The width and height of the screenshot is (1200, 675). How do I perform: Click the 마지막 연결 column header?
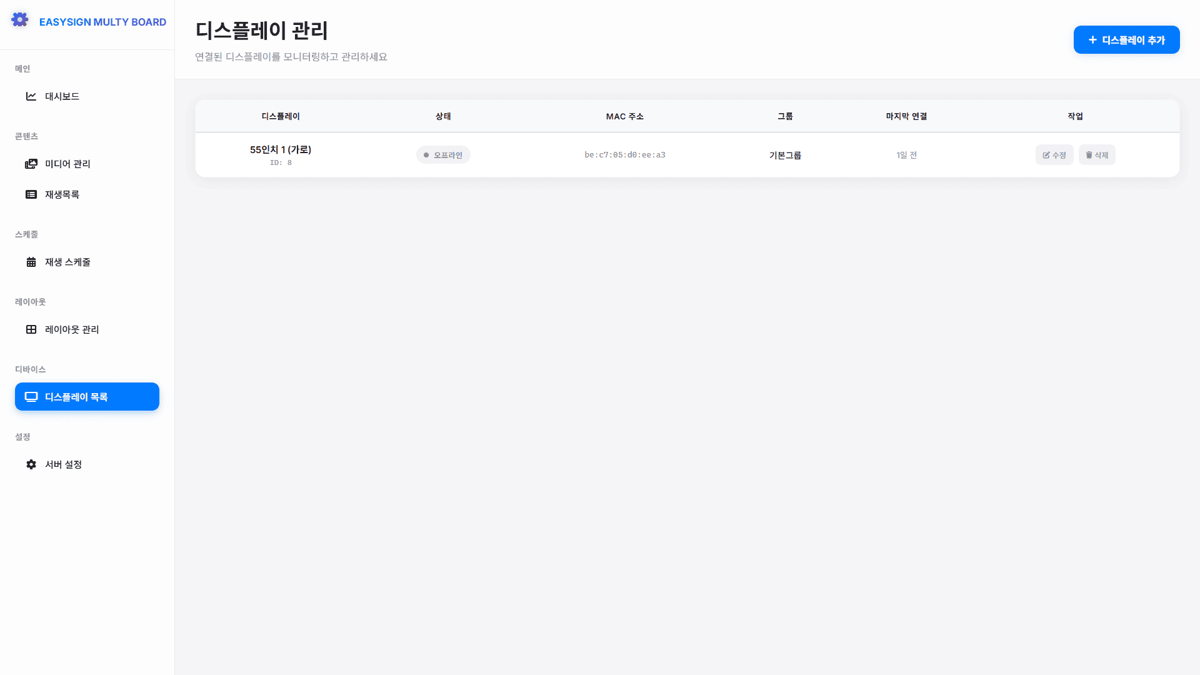pos(906,116)
